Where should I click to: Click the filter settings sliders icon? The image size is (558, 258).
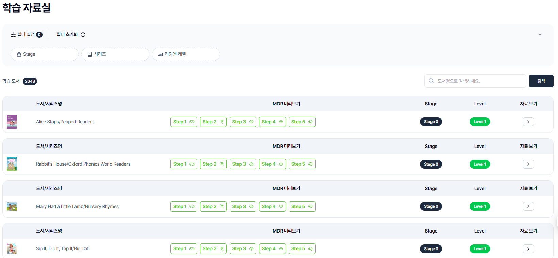13,35
